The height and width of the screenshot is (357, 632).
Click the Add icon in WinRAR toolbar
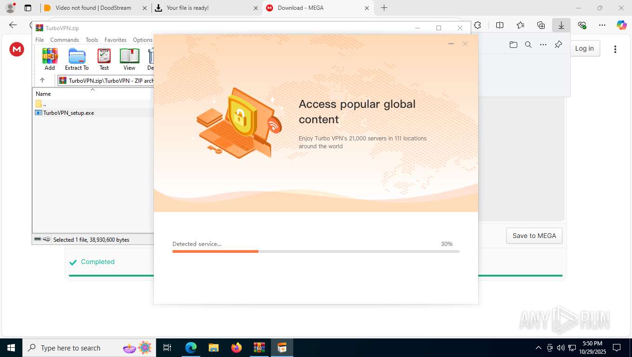coord(50,59)
